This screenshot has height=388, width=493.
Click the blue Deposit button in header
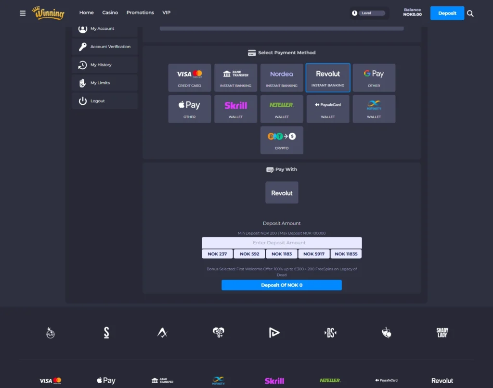click(447, 13)
